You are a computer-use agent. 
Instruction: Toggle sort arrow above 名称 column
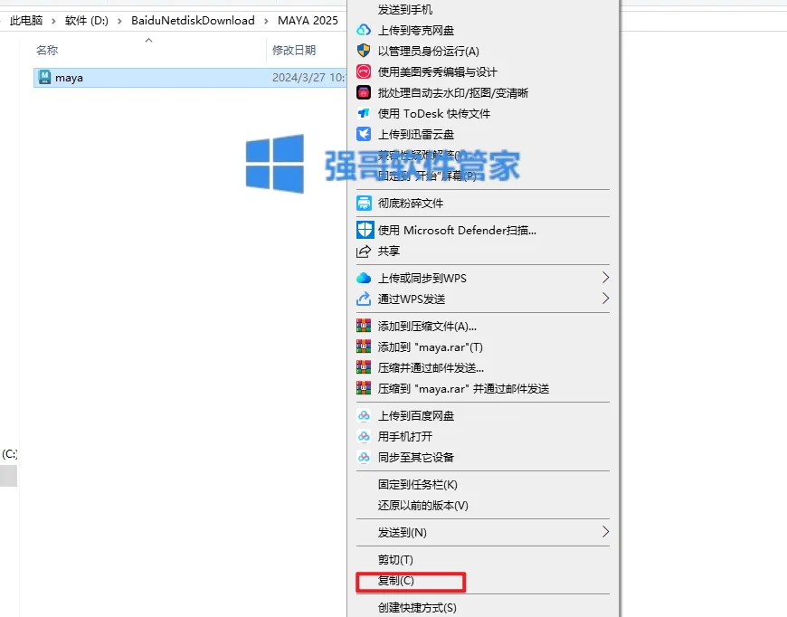pos(148,40)
